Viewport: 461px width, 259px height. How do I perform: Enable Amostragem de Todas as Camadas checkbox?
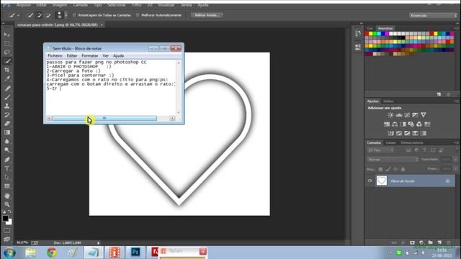pyautogui.click(x=74, y=15)
